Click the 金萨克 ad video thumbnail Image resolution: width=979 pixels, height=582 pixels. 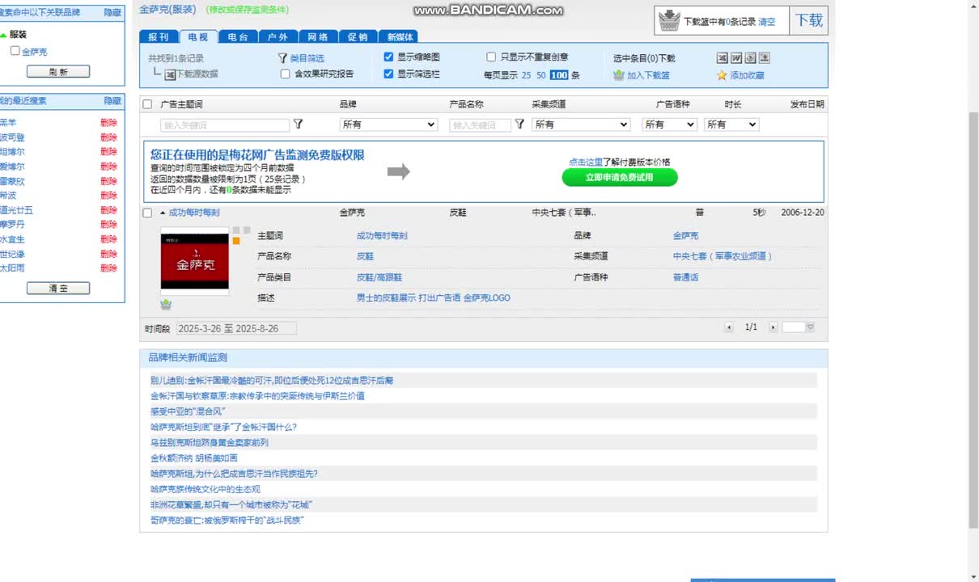pos(195,261)
